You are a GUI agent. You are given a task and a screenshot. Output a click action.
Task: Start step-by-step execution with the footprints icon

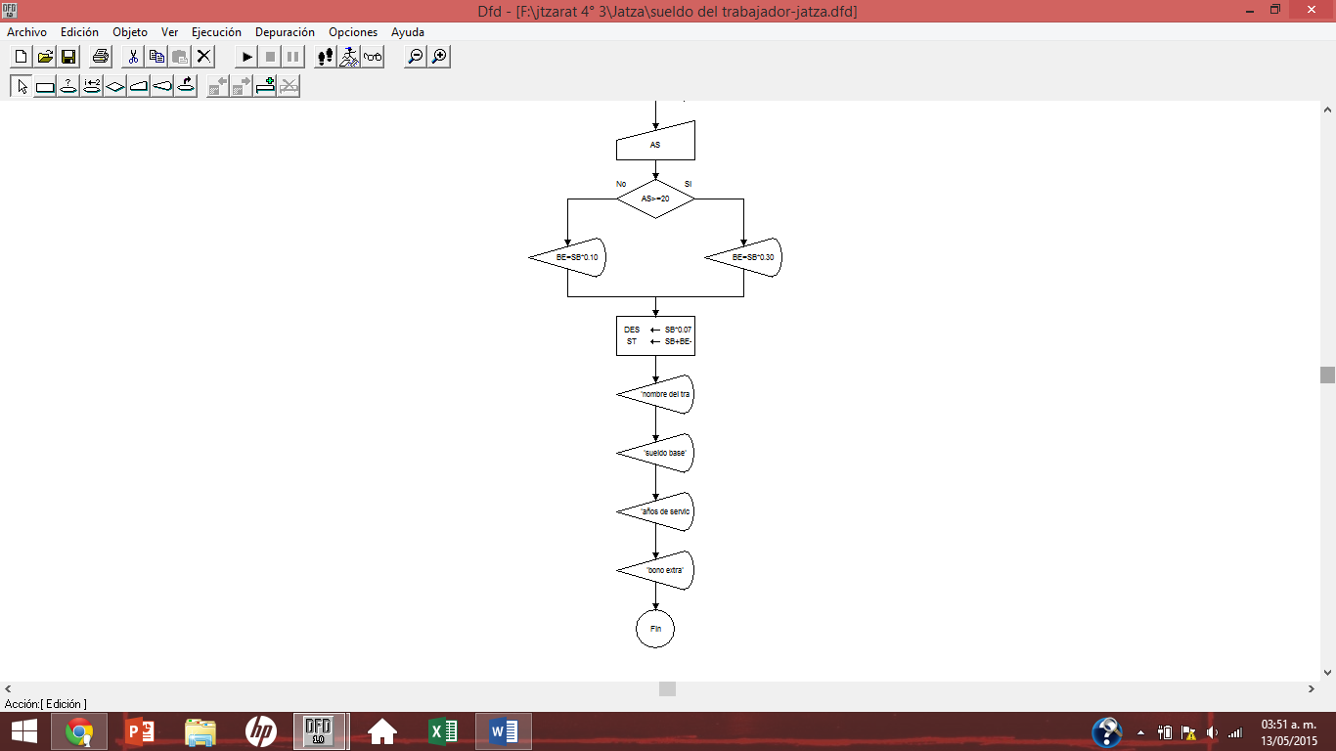tap(326, 57)
